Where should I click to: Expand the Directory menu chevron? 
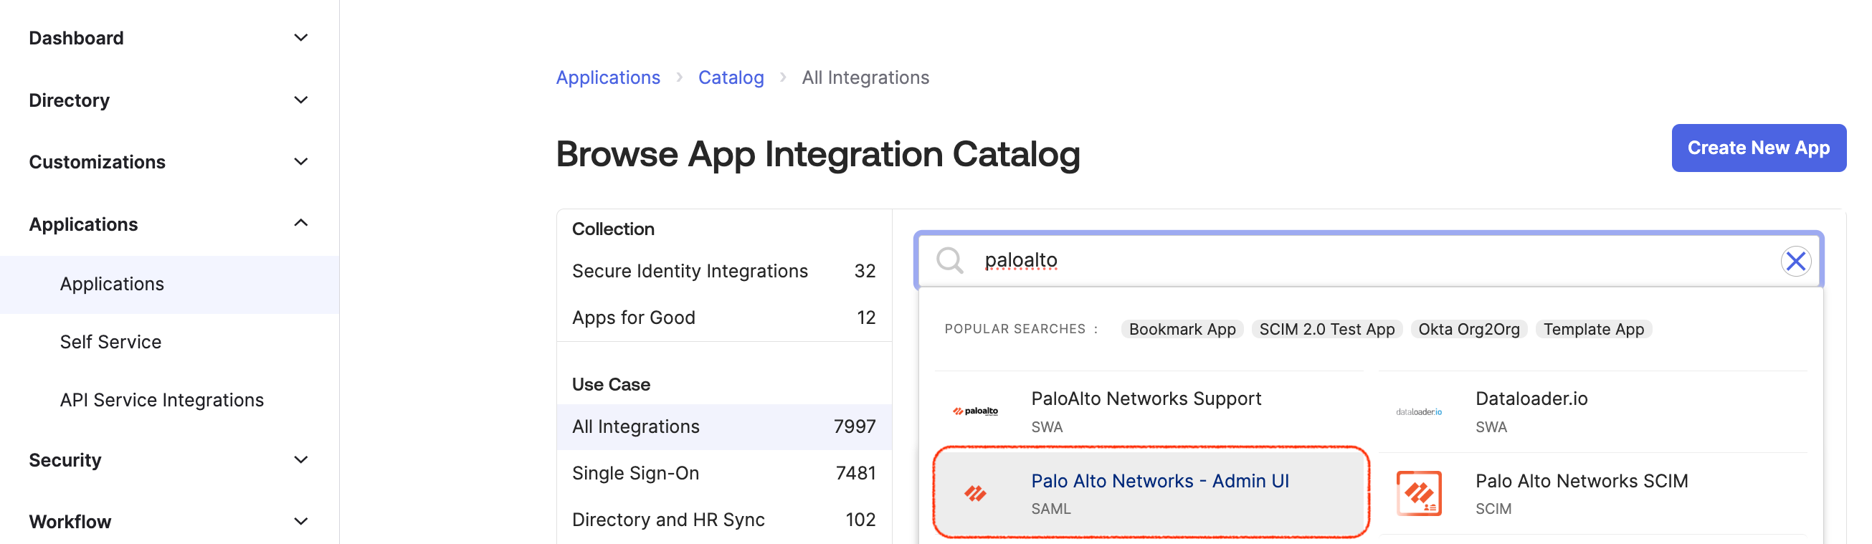coord(301,100)
